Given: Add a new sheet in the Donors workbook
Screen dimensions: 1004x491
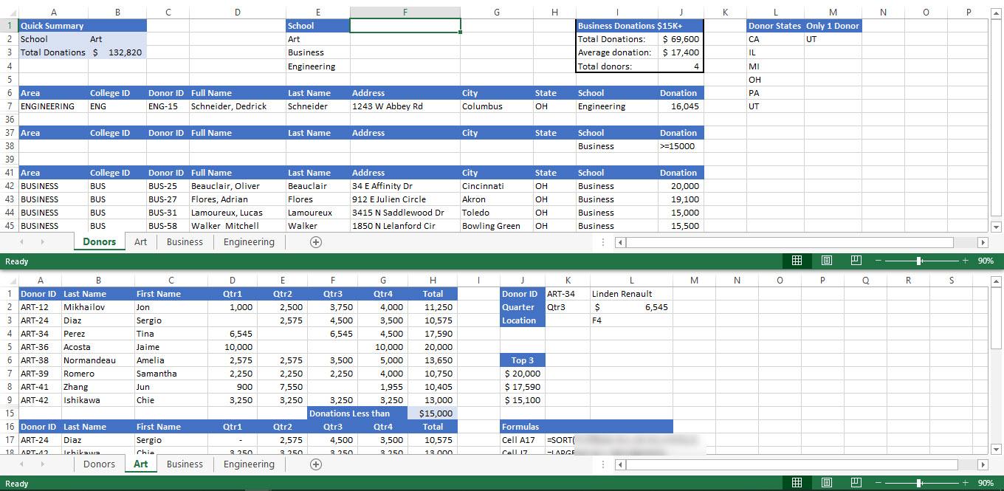Looking at the screenshot, I should pyautogui.click(x=316, y=241).
